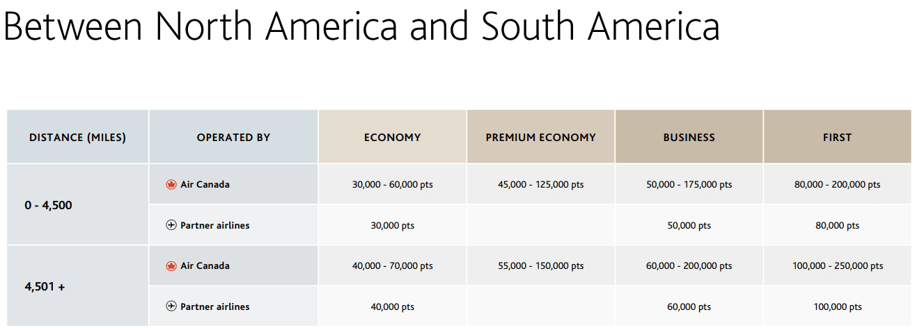
Task: Select the 50,000 - 175,000 pts business cell
Action: [689, 185]
